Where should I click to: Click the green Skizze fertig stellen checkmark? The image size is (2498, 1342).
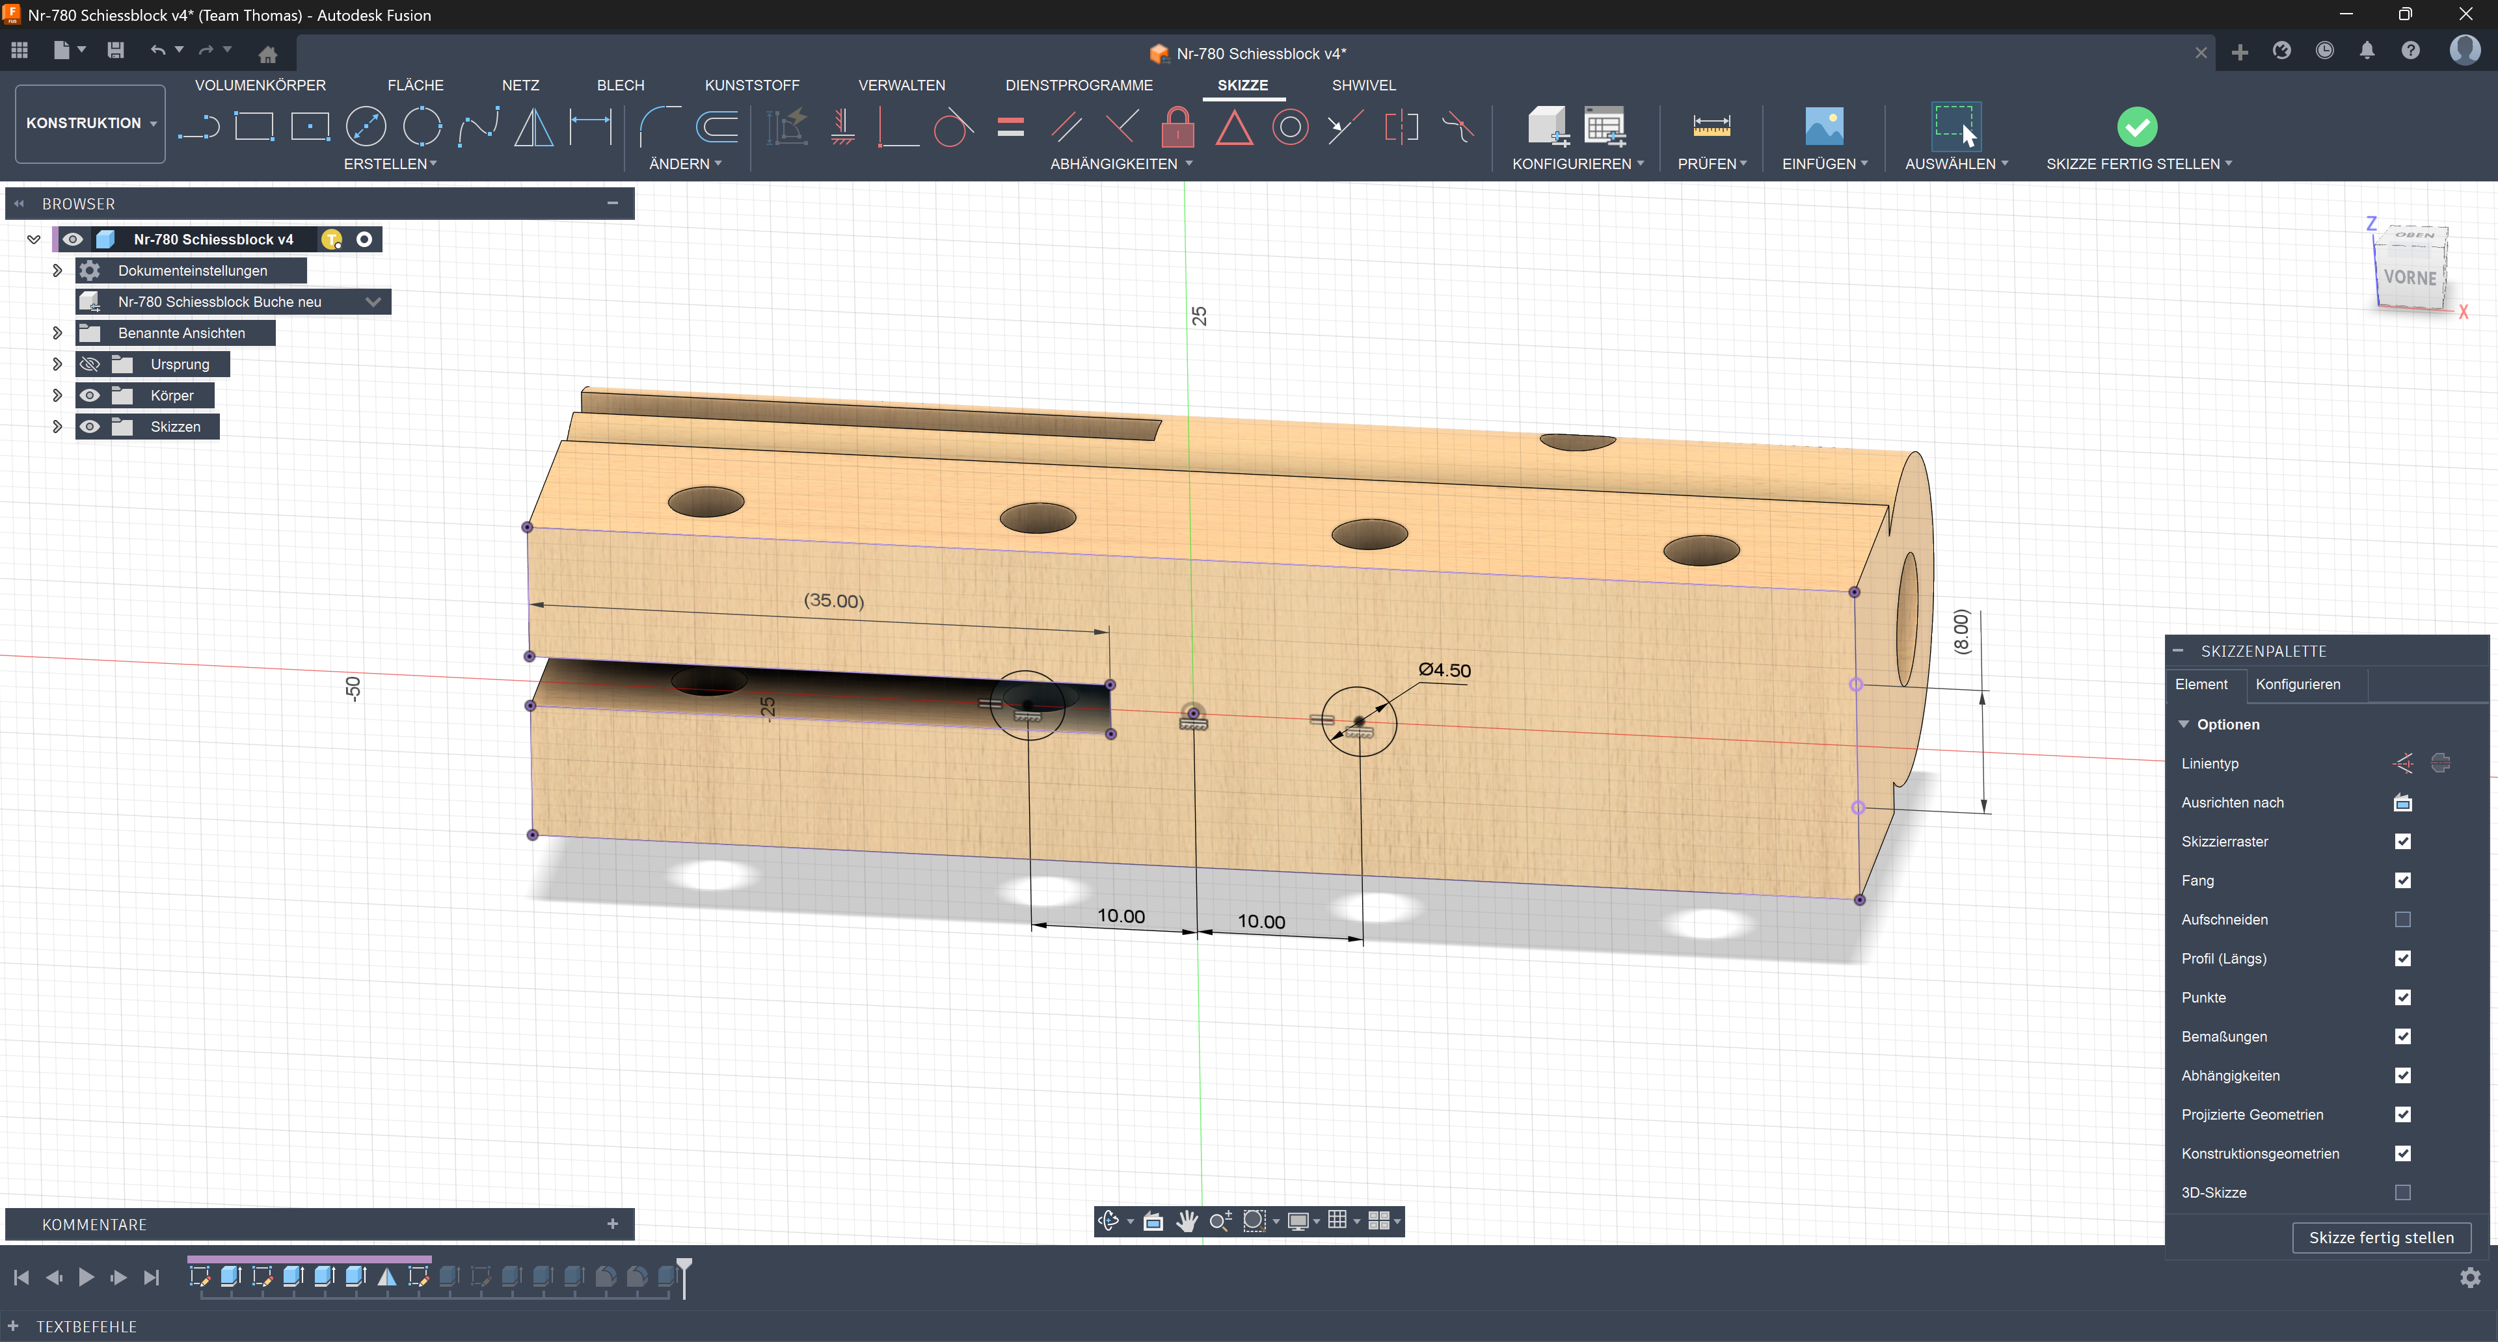tap(2136, 127)
